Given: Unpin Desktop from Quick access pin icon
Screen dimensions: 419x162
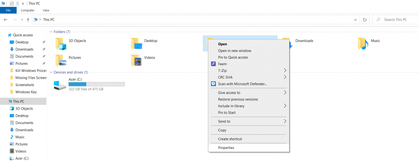Looking at the screenshot, I should tap(44, 42).
